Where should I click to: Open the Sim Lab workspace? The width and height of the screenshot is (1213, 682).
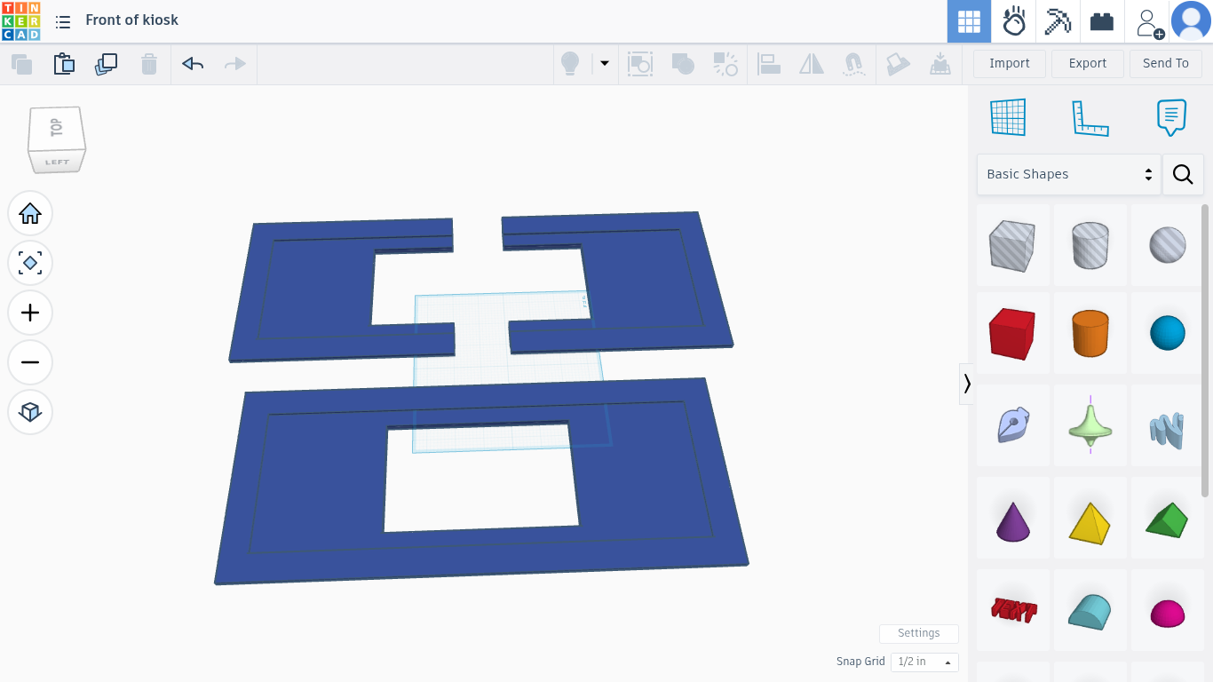pyautogui.click(x=1013, y=21)
